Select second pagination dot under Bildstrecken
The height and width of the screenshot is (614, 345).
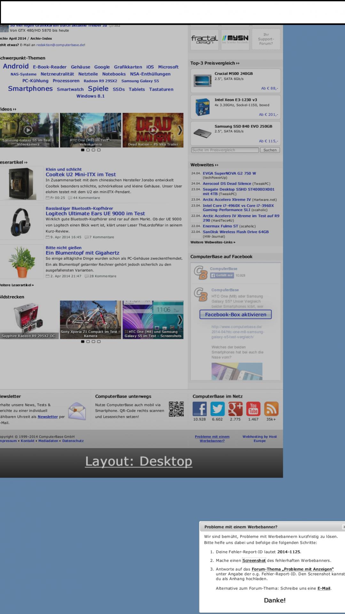[88, 342]
